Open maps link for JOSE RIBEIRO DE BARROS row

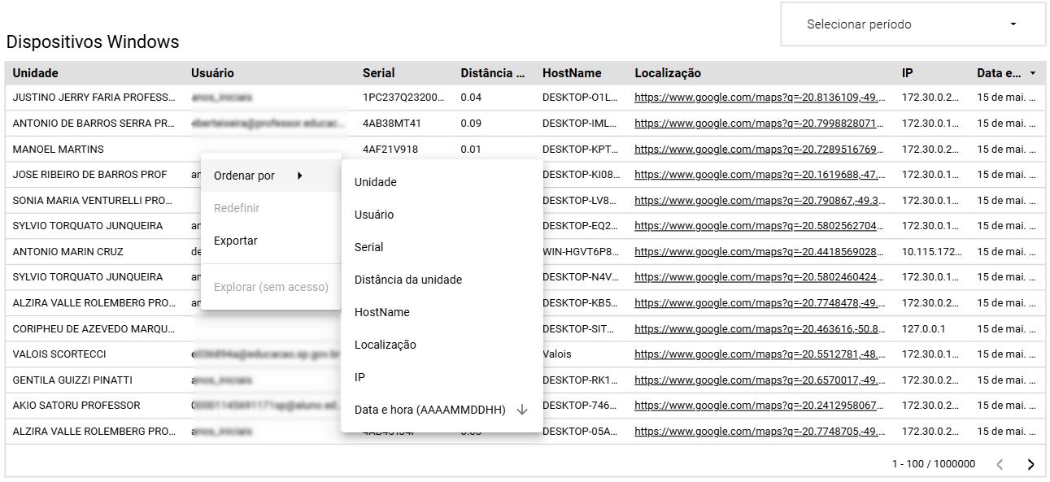point(760,175)
